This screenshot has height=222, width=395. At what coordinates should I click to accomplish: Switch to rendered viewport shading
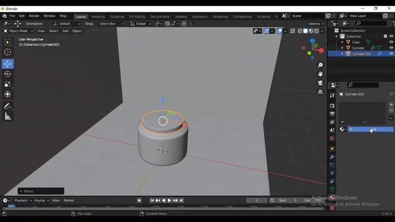(x=317, y=31)
